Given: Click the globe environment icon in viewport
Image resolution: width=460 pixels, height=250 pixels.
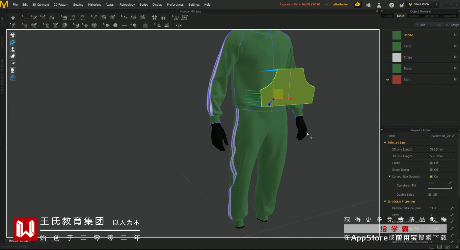Looking at the screenshot, I should 12,77.
